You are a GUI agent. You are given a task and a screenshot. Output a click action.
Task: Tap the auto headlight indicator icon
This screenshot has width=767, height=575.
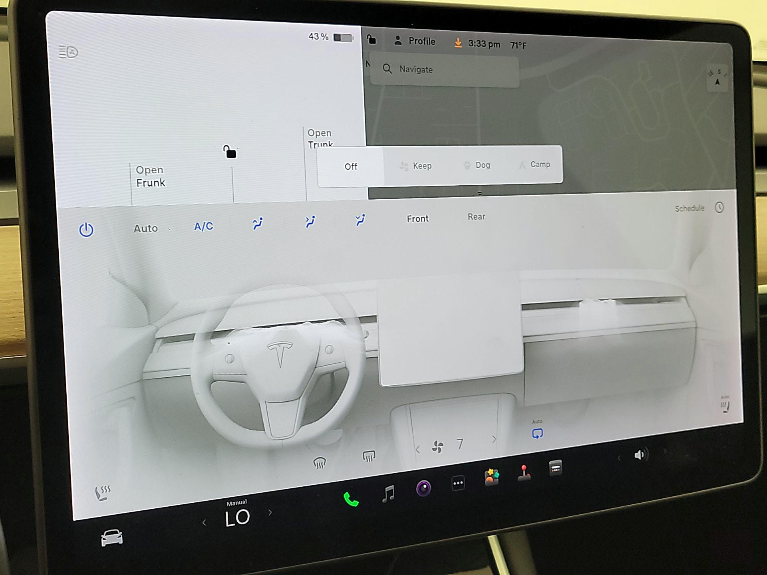(x=68, y=52)
